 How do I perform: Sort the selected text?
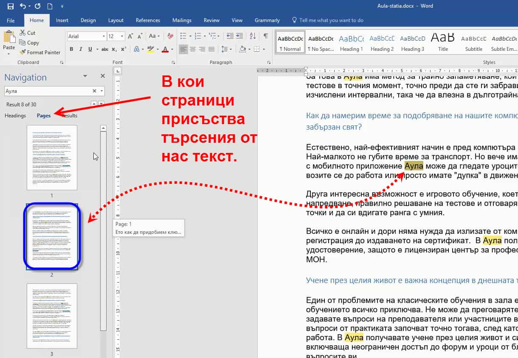tap(252, 36)
